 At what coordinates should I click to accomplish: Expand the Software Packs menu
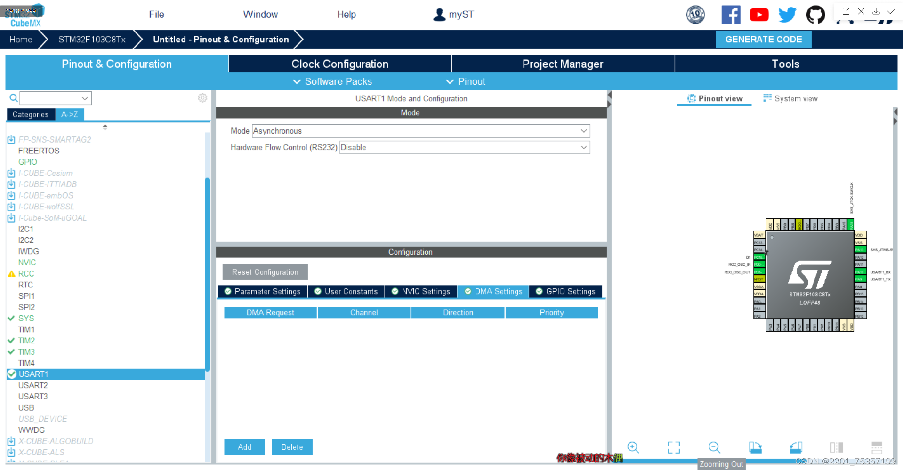click(x=332, y=81)
